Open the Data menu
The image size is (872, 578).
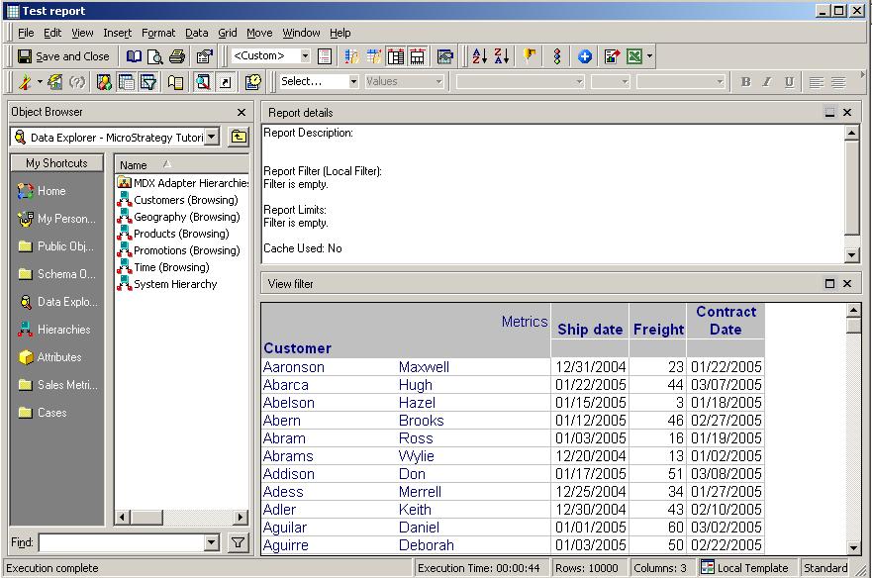point(196,32)
